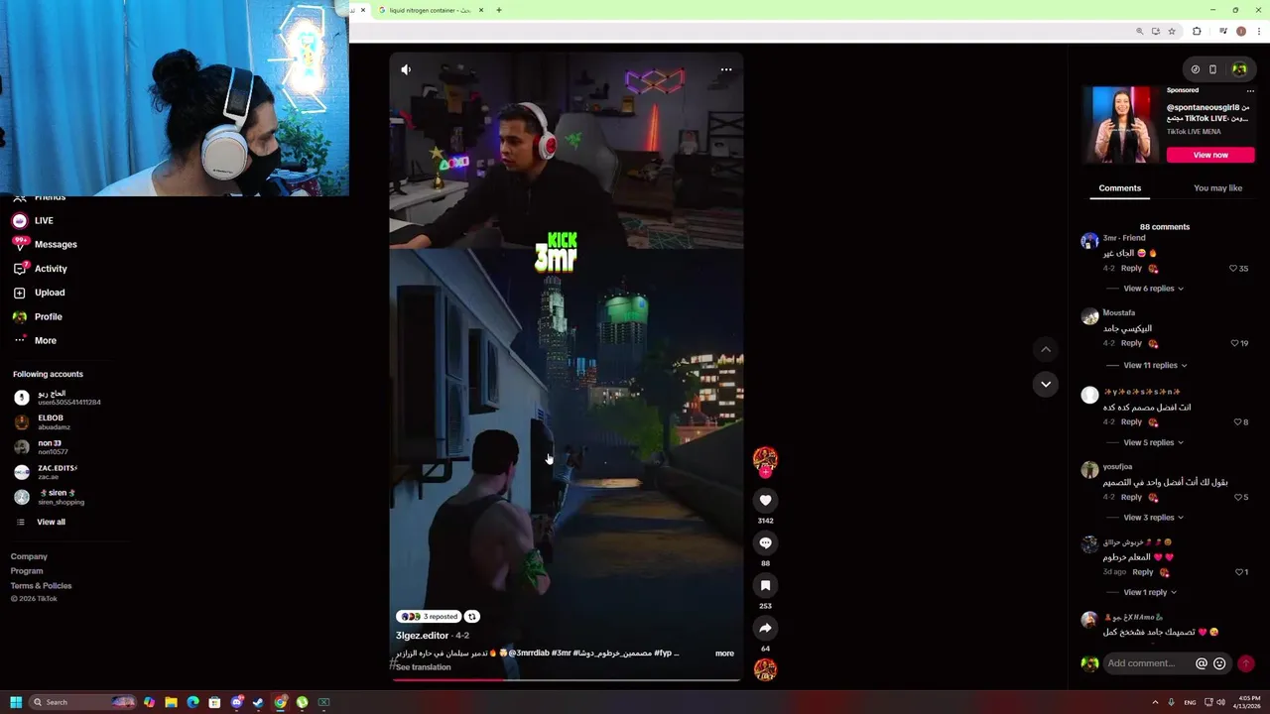This screenshot has width=1270, height=714.
Task: Open the LIVE section in the sidebar
Action: coord(34,220)
